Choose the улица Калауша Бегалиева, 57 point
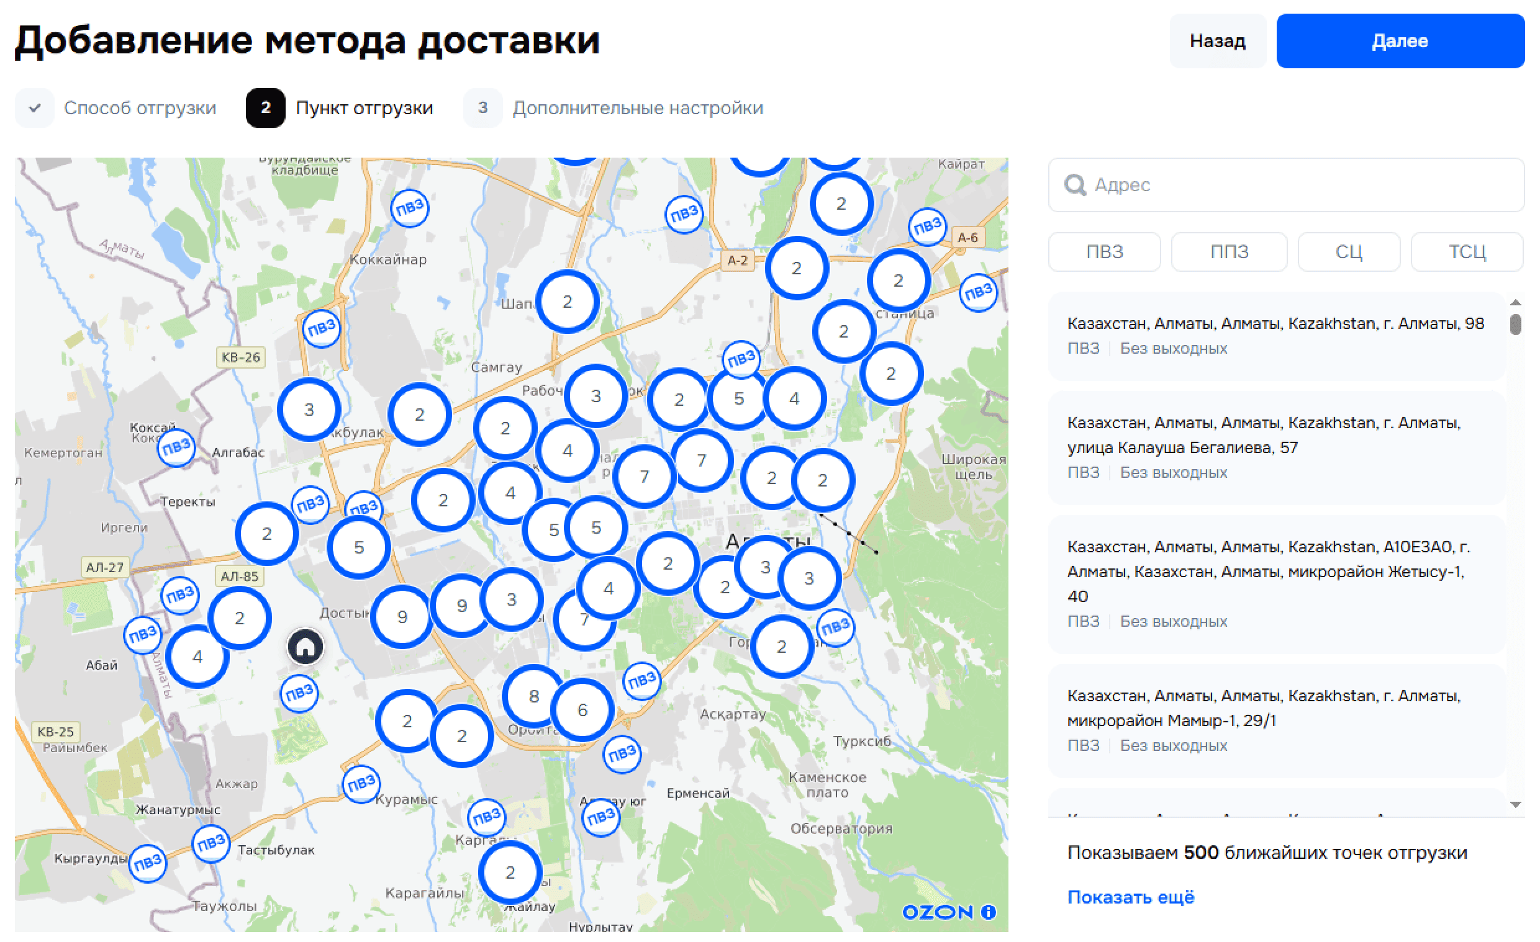This screenshot has width=1540, height=942. point(1277,448)
